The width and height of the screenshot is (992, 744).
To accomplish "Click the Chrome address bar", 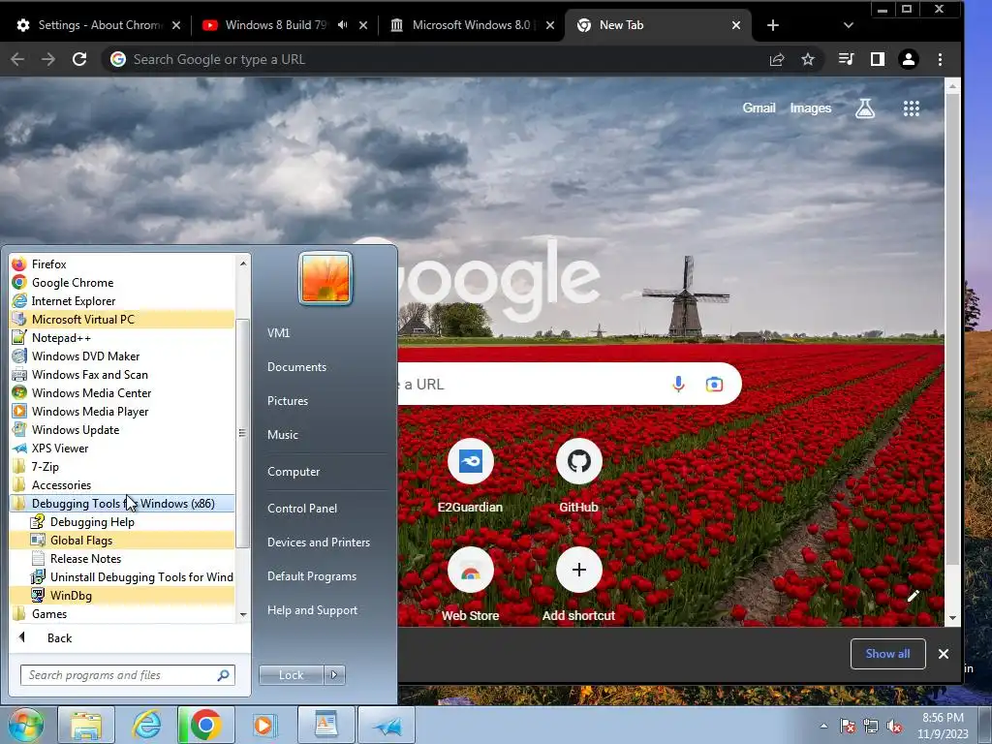I will (x=437, y=59).
